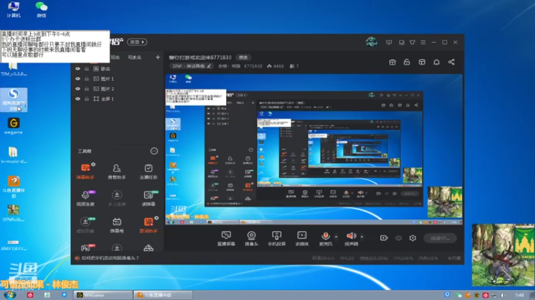
Task: Toggle lock on 图片 1 source
Action: pos(87,79)
